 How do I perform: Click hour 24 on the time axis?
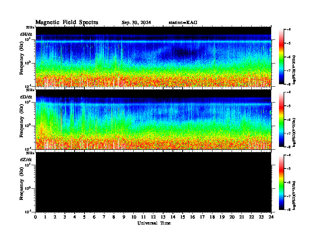[271, 217]
